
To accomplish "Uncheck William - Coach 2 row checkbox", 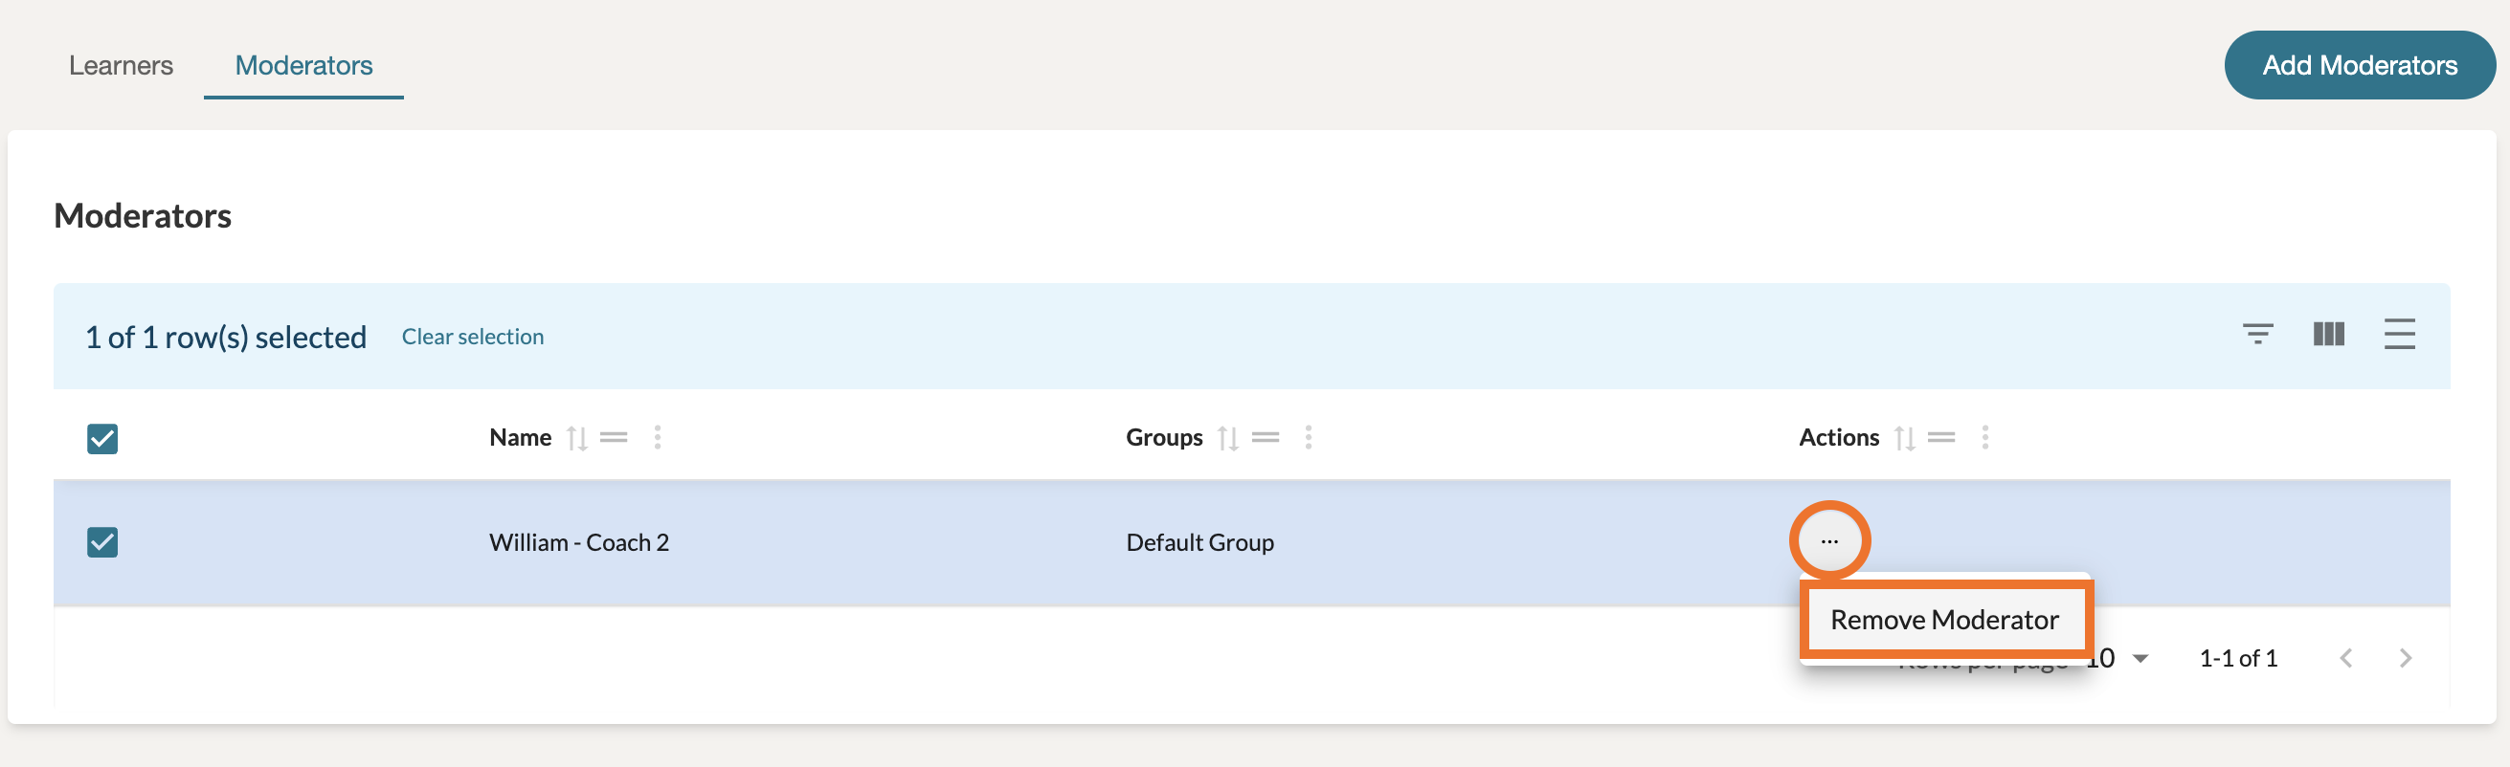I will click(x=102, y=542).
